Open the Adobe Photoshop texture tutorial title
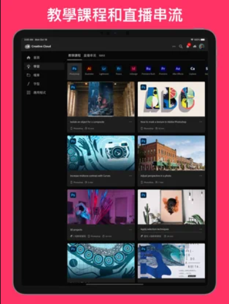Screen dimensions: 229x304 (x=163, y=122)
